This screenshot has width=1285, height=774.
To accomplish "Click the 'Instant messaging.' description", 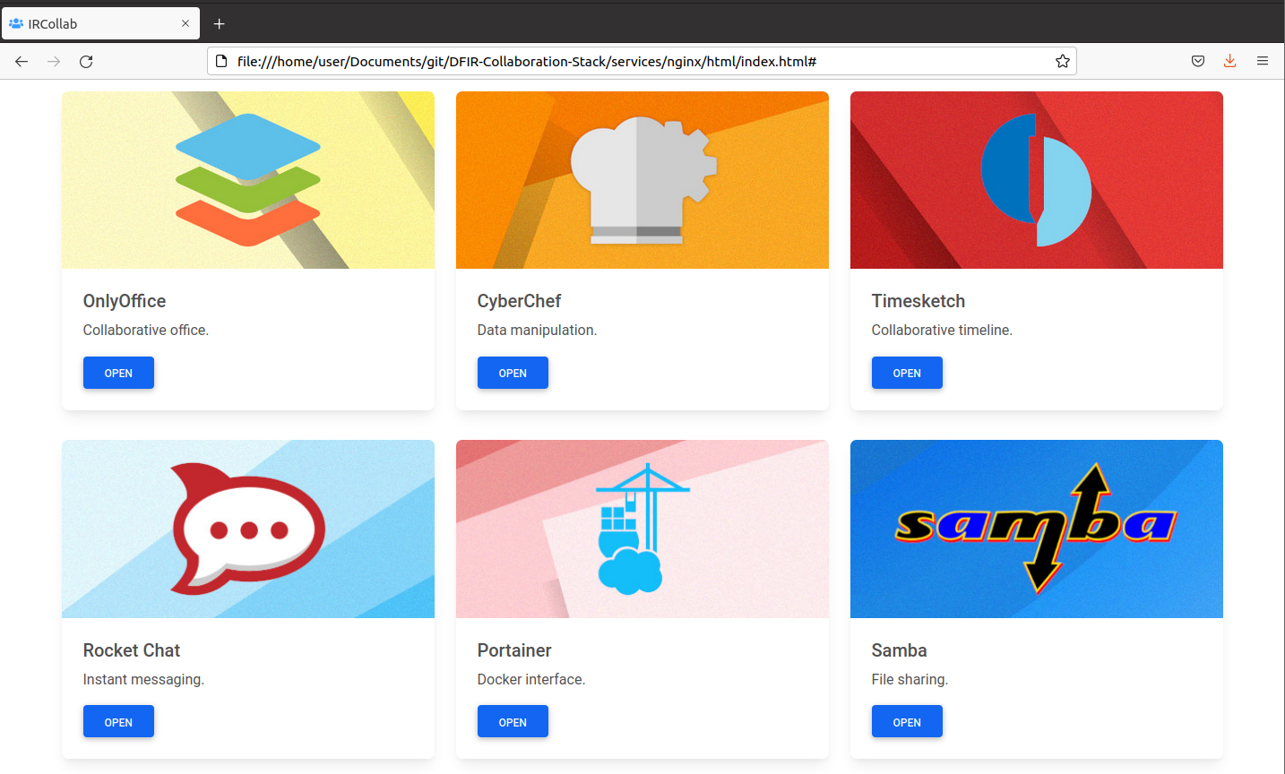I will [144, 679].
